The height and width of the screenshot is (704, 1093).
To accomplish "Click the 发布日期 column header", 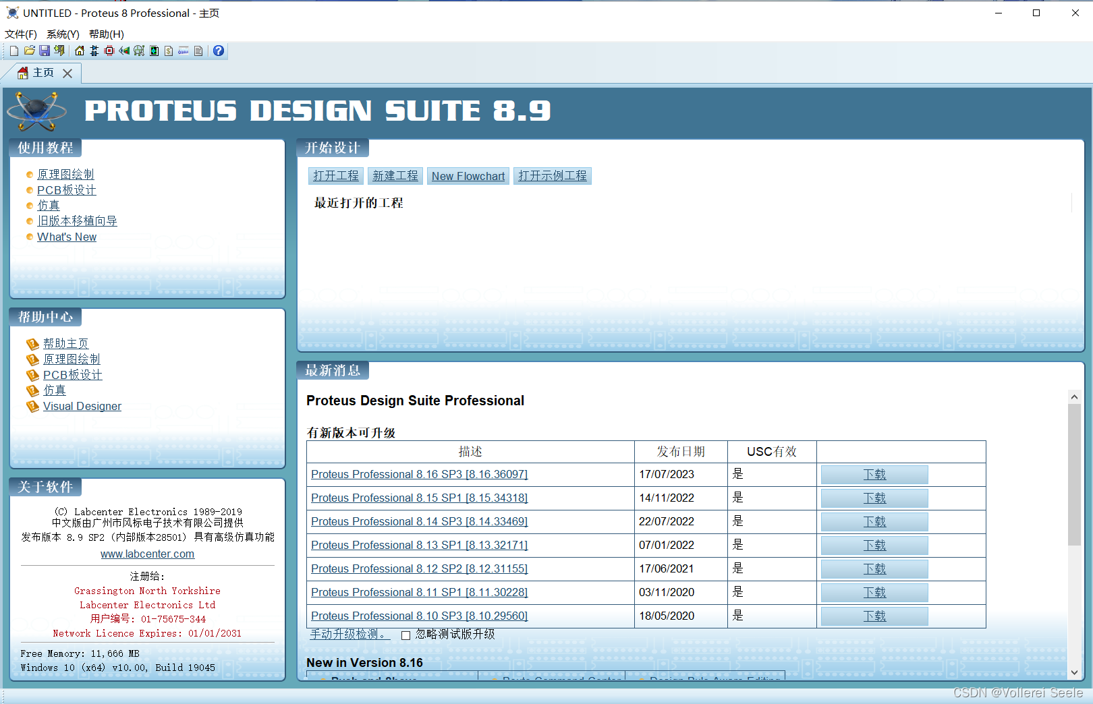I will pos(681,452).
